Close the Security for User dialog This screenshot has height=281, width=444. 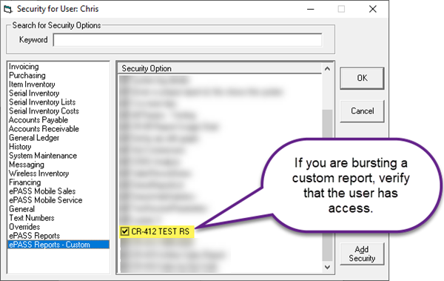click(373, 9)
